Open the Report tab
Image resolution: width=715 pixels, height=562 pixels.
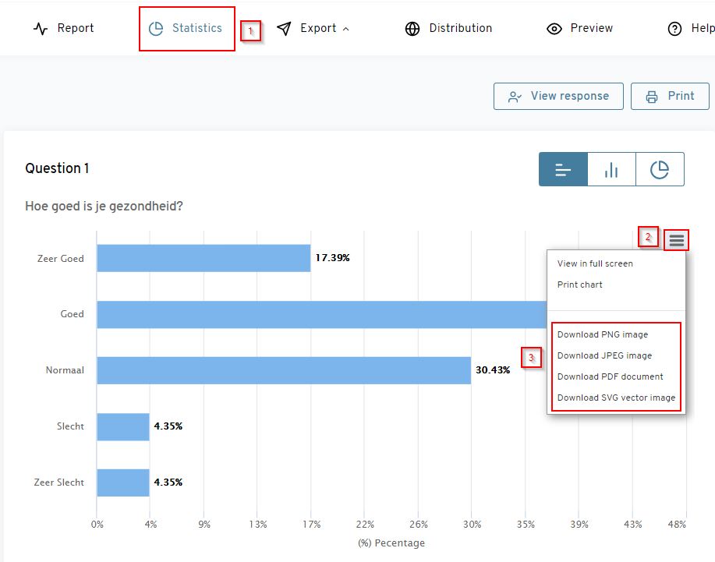pos(64,29)
